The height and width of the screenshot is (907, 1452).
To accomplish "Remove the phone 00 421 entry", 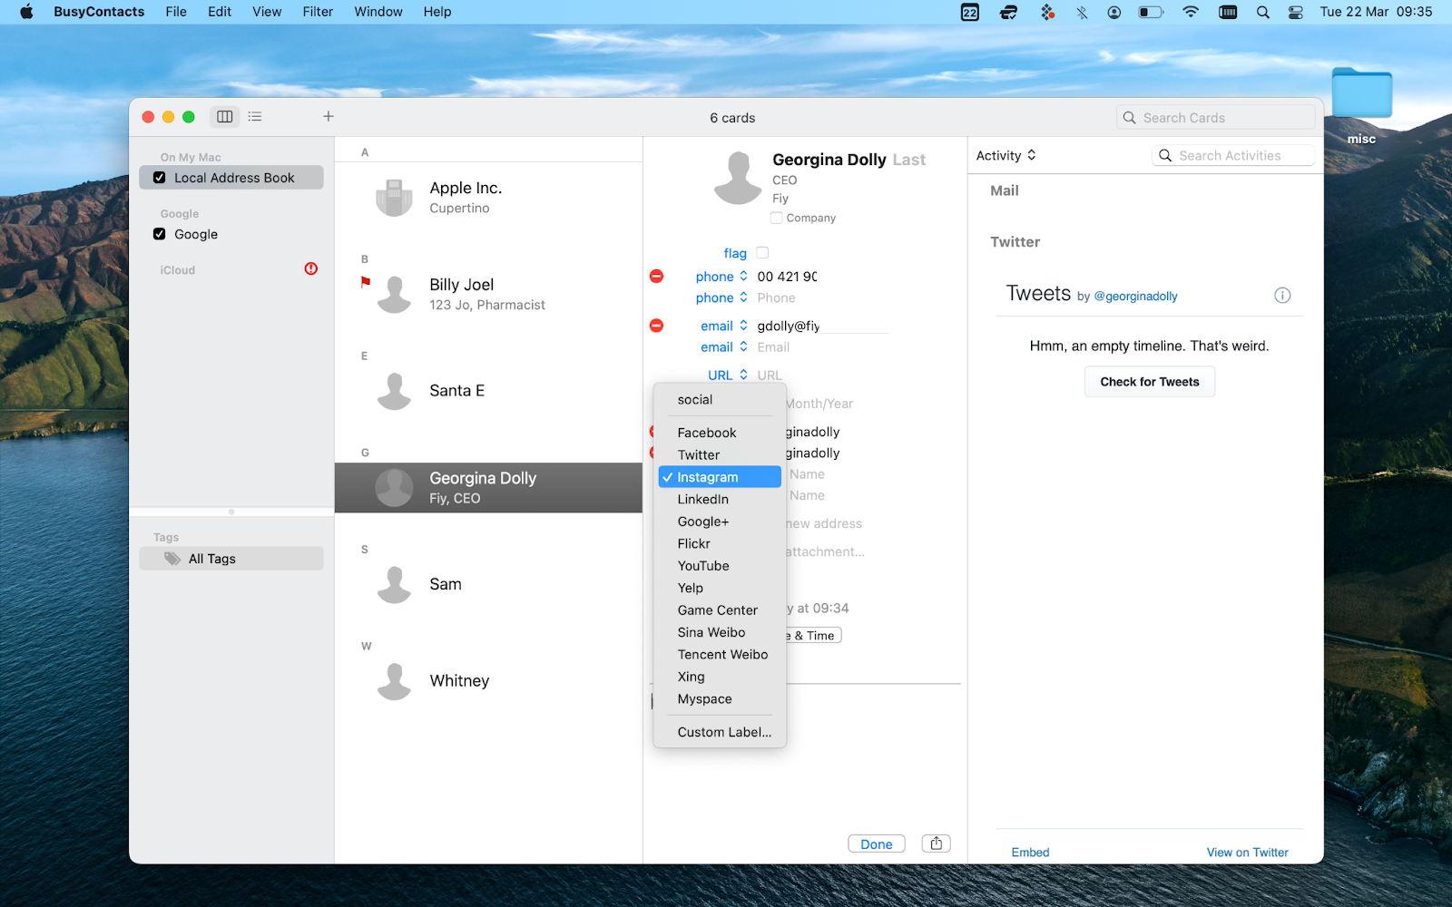I will pos(657,276).
